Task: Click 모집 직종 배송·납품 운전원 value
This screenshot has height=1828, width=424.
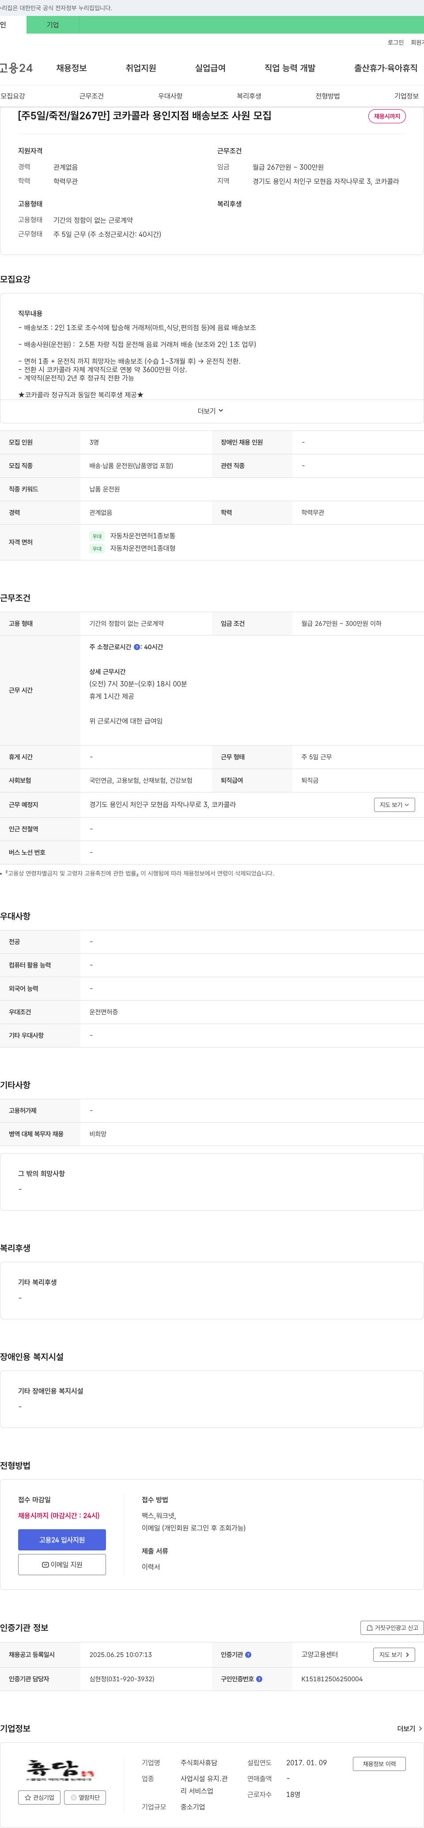Action: [131, 465]
